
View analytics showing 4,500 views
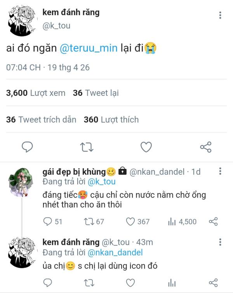pos(182,222)
